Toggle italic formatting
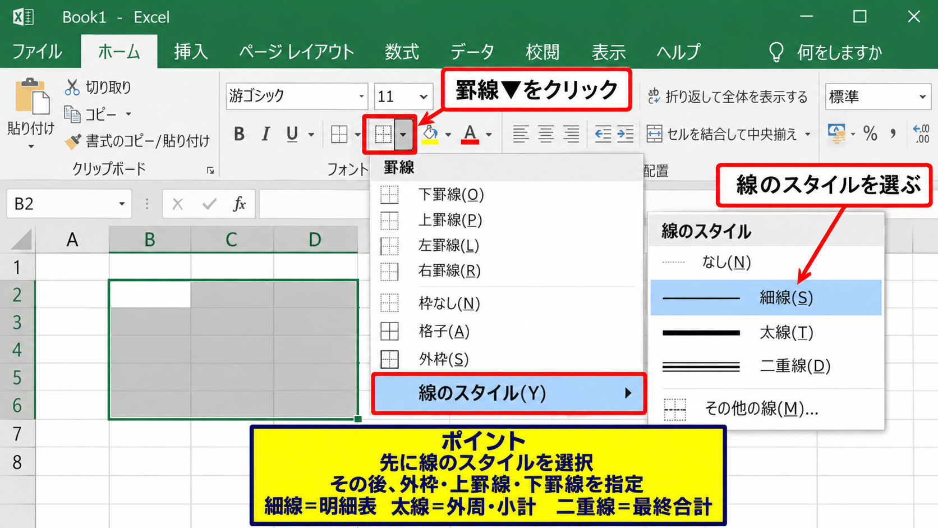The image size is (938, 528). [x=265, y=134]
